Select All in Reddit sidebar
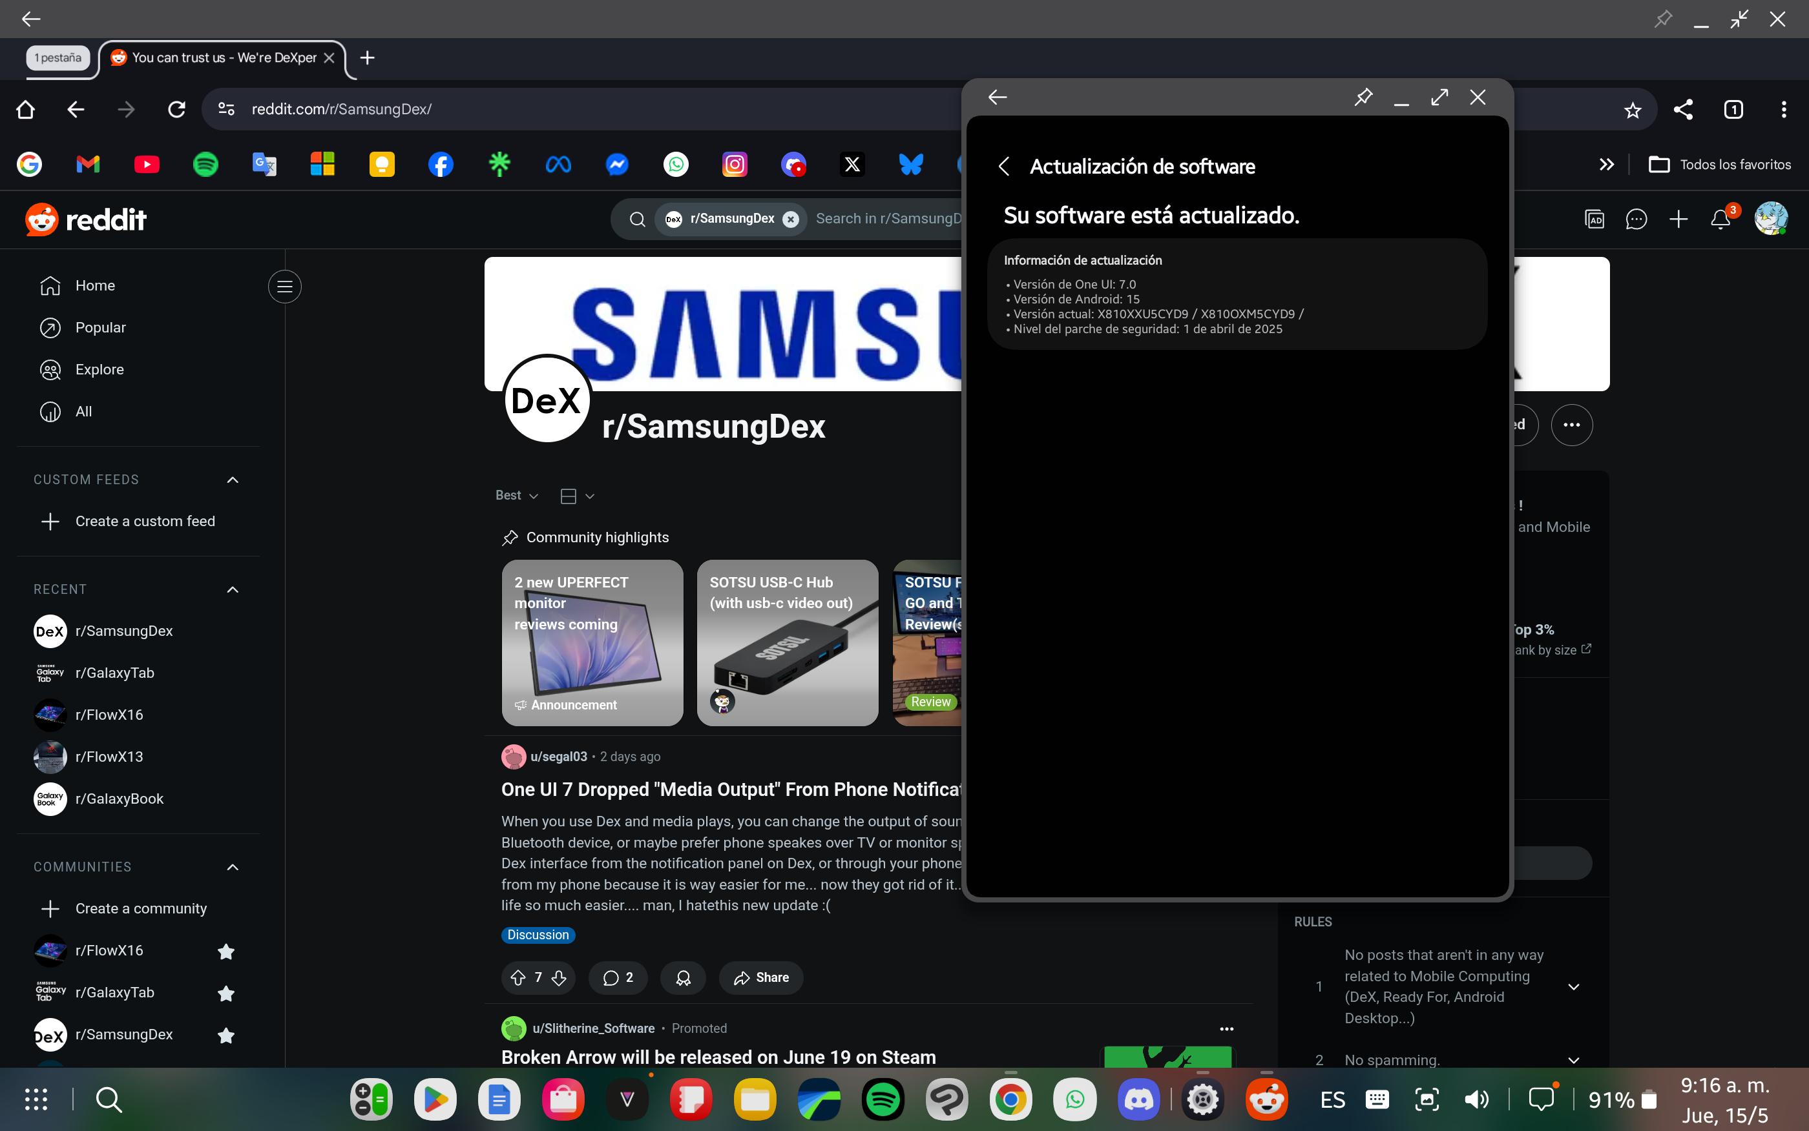This screenshot has height=1131, width=1809. coord(138,411)
